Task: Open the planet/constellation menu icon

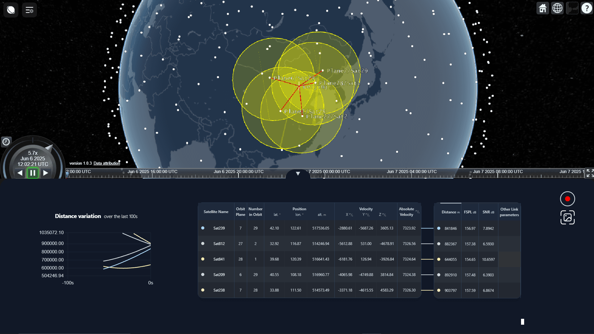Action: point(11,10)
